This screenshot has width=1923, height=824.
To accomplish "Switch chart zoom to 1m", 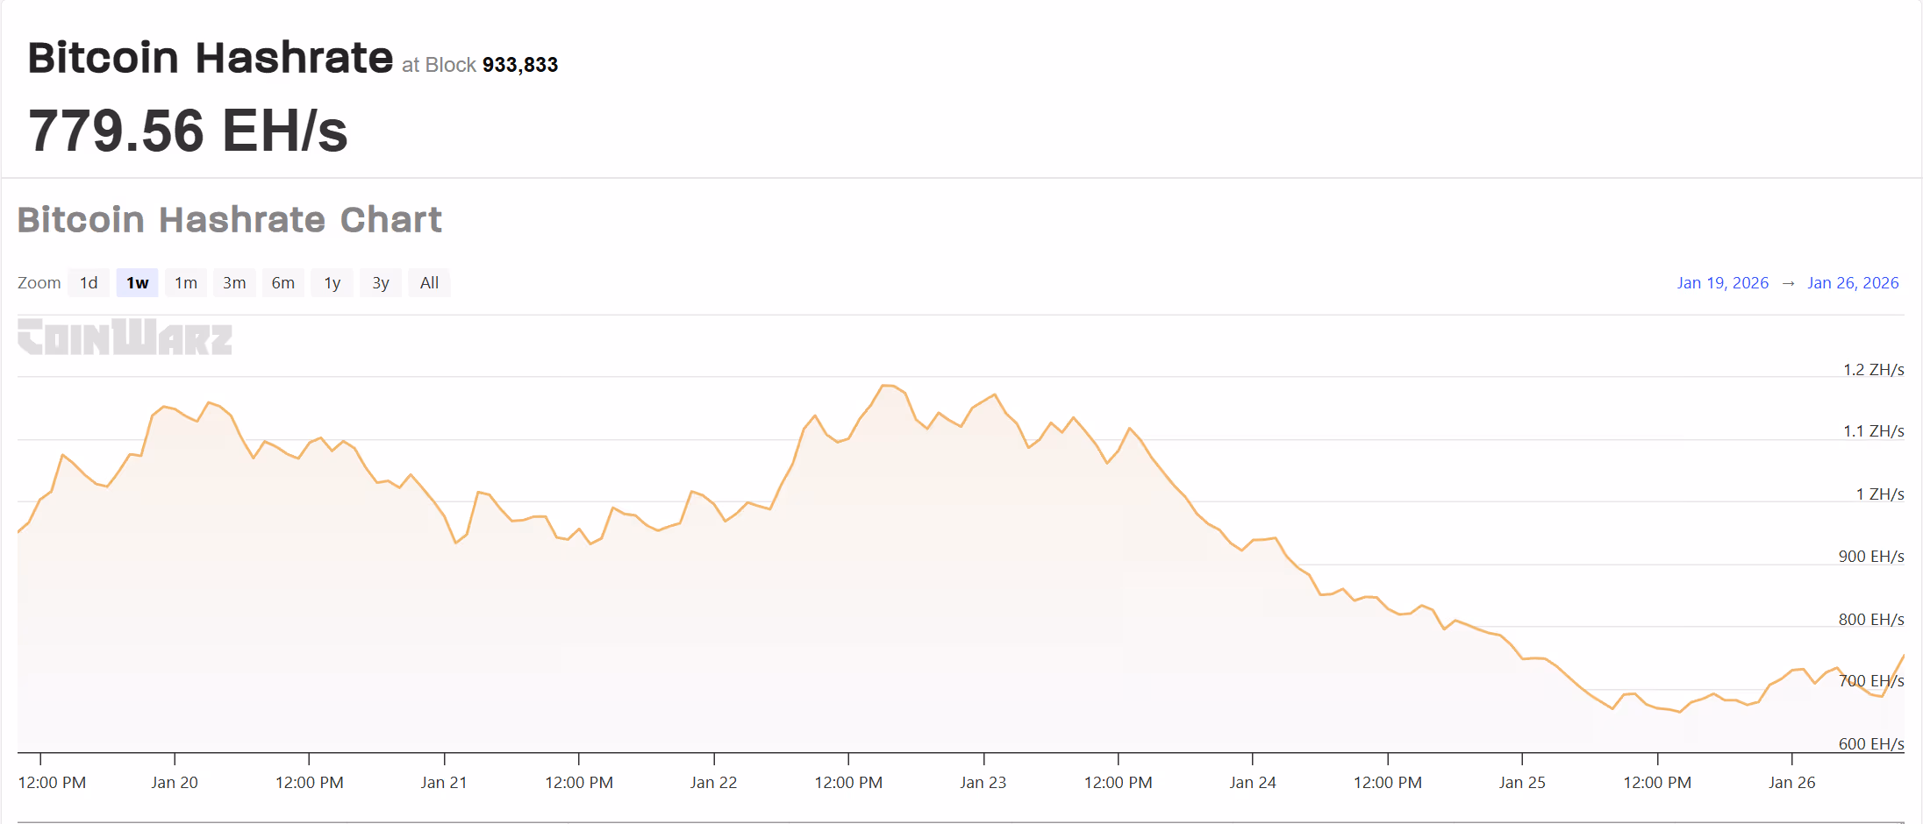I will point(186,283).
